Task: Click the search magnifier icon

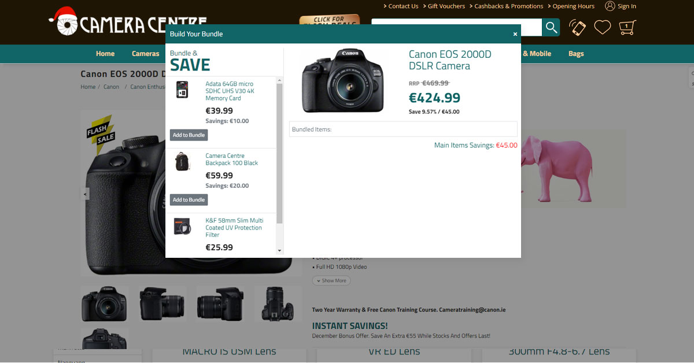Action: (551, 27)
